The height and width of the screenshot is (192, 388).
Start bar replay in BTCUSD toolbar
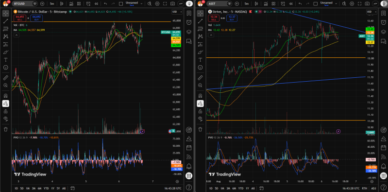coord(96,4)
